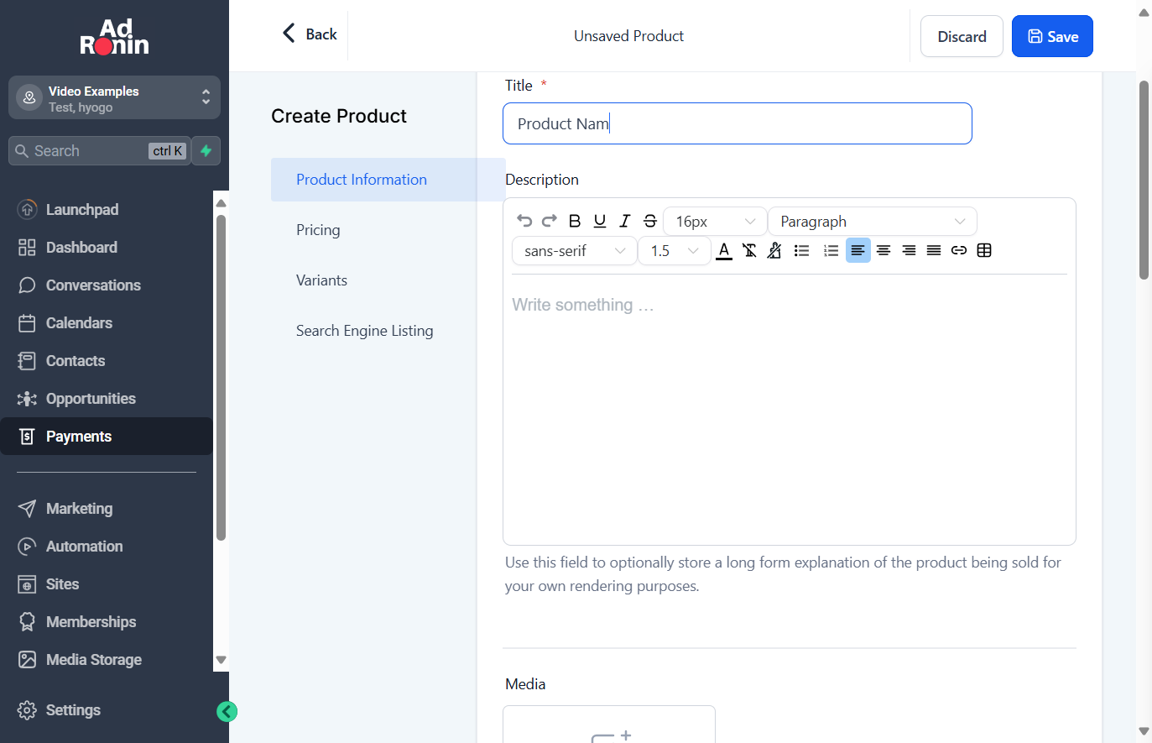Toggle italic formatting in description
The image size is (1152, 743).
pyautogui.click(x=625, y=221)
